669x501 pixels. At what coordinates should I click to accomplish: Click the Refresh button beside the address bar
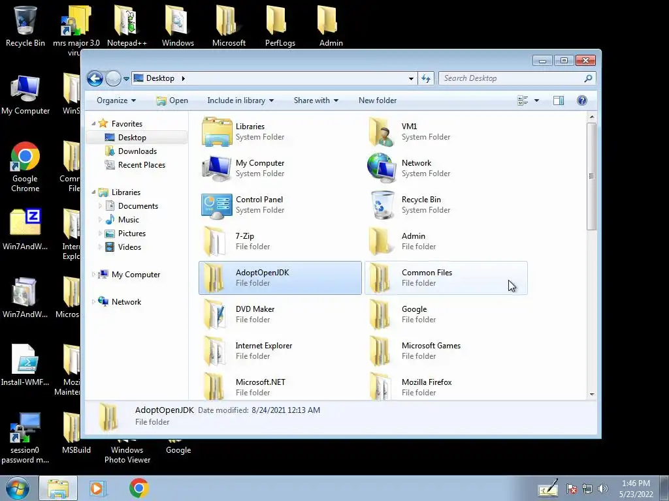426,78
